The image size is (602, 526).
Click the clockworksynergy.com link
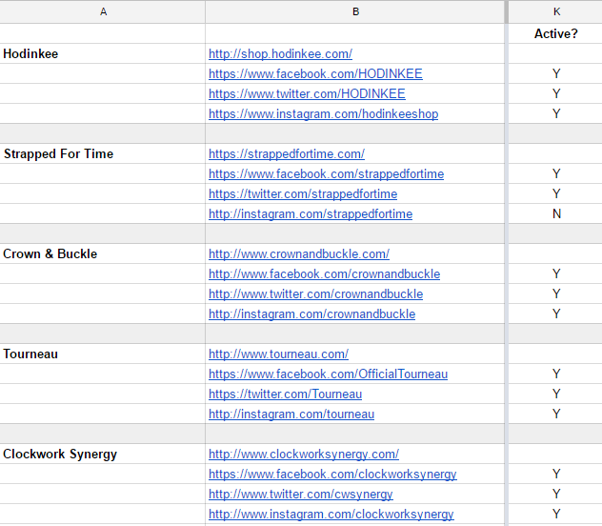pos(303,455)
